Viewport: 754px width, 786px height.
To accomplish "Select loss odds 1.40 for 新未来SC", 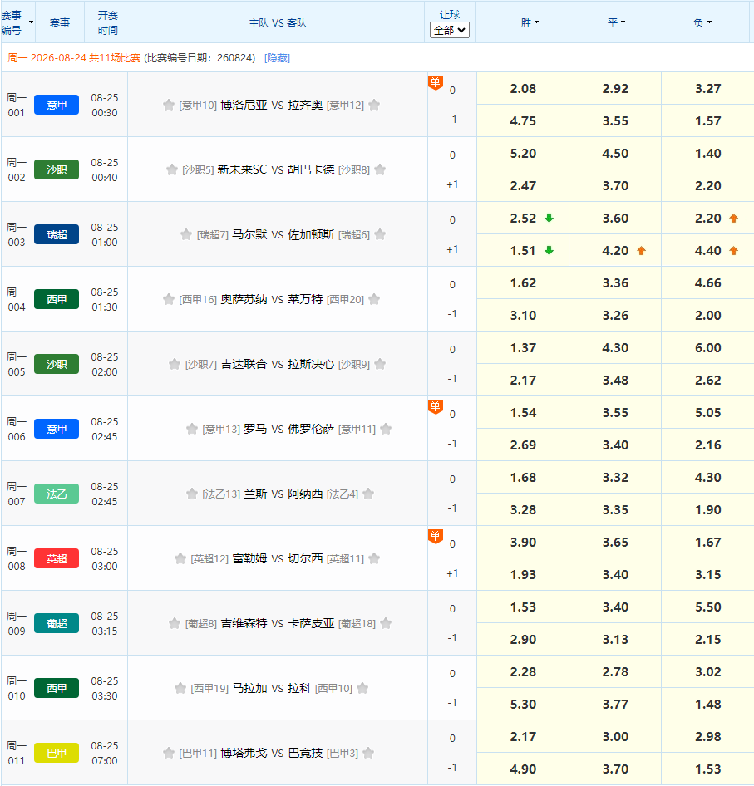I will (707, 154).
